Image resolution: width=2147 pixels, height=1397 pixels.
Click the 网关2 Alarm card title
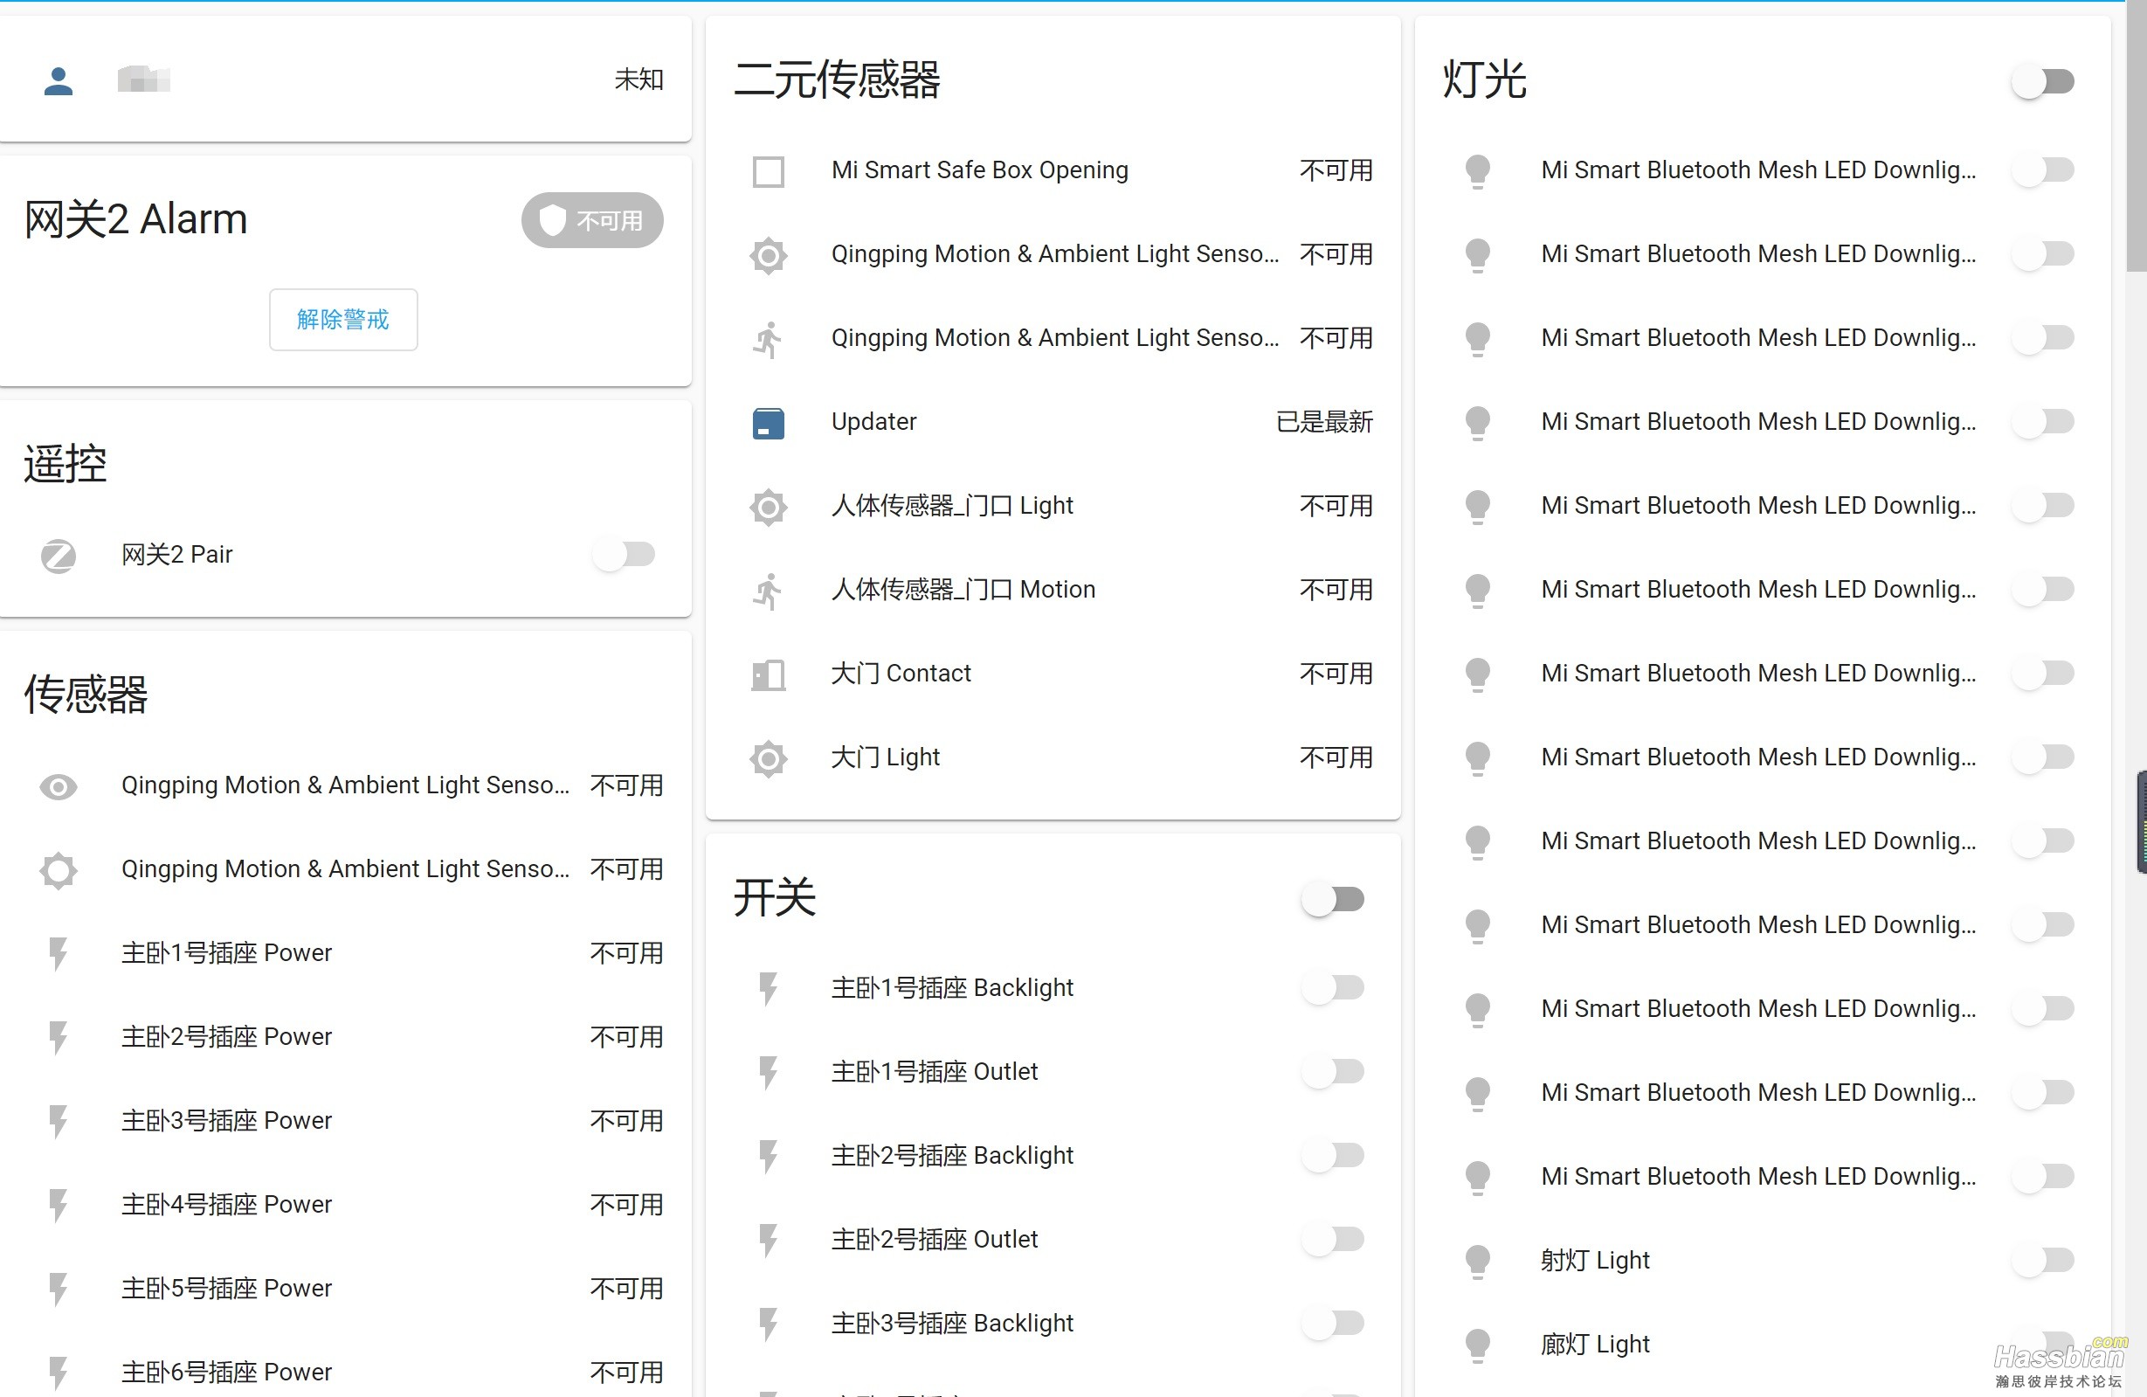136,220
